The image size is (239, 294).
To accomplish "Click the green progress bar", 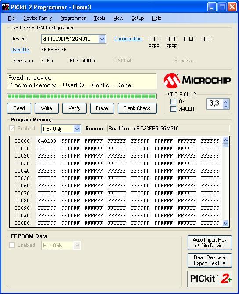I will (82, 96).
